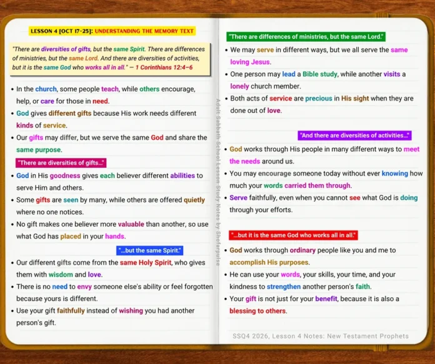
Task: Click the bullet 'God works through His people in many different ways'
Action: (x=322, y=155)
